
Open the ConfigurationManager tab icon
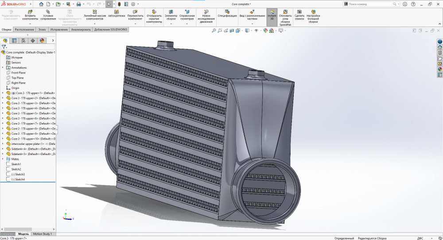tap(23, 40)
